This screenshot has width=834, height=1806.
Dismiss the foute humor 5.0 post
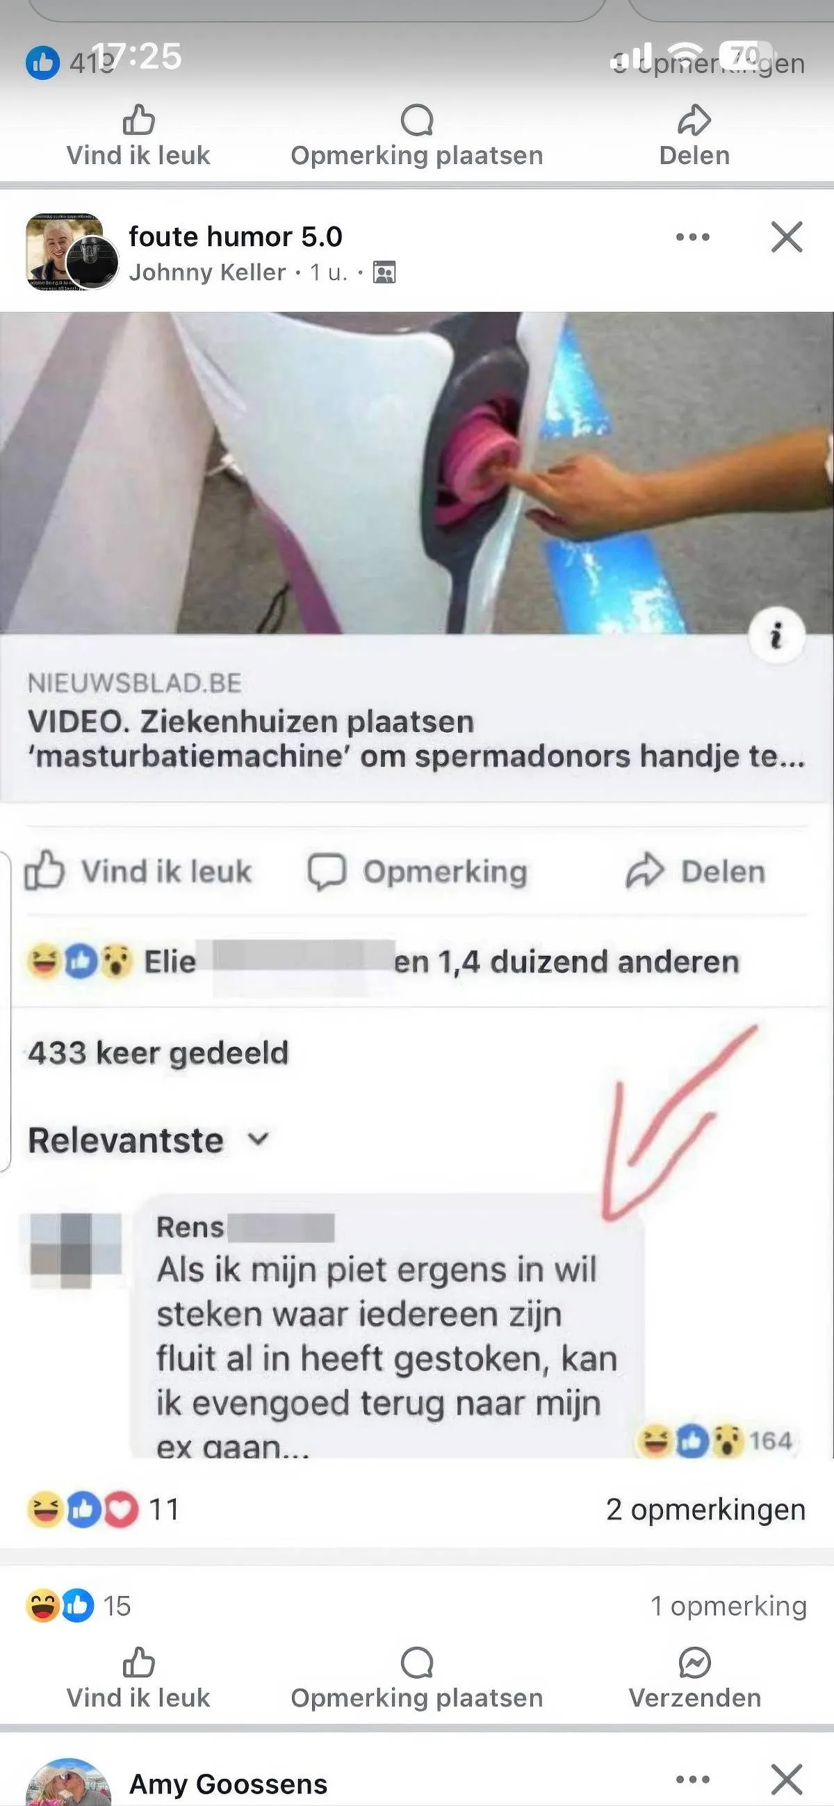786,237
